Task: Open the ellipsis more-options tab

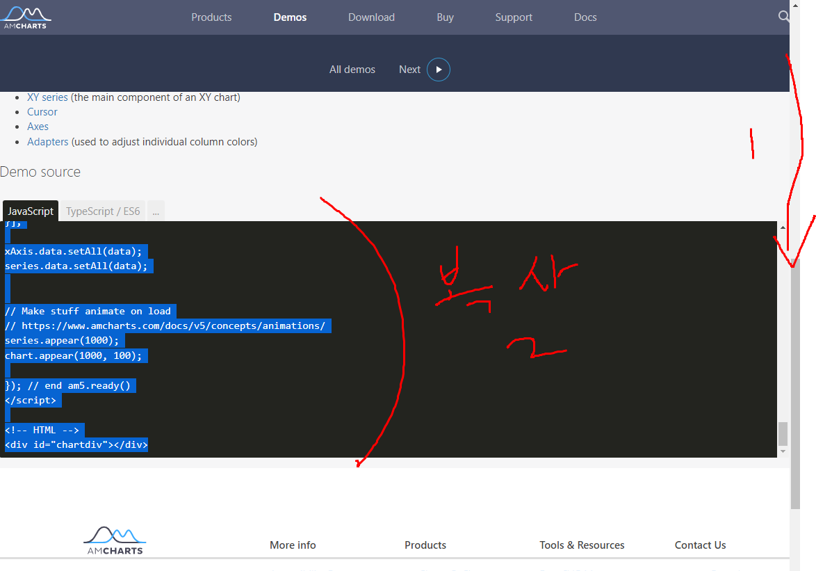Action: 156,211
